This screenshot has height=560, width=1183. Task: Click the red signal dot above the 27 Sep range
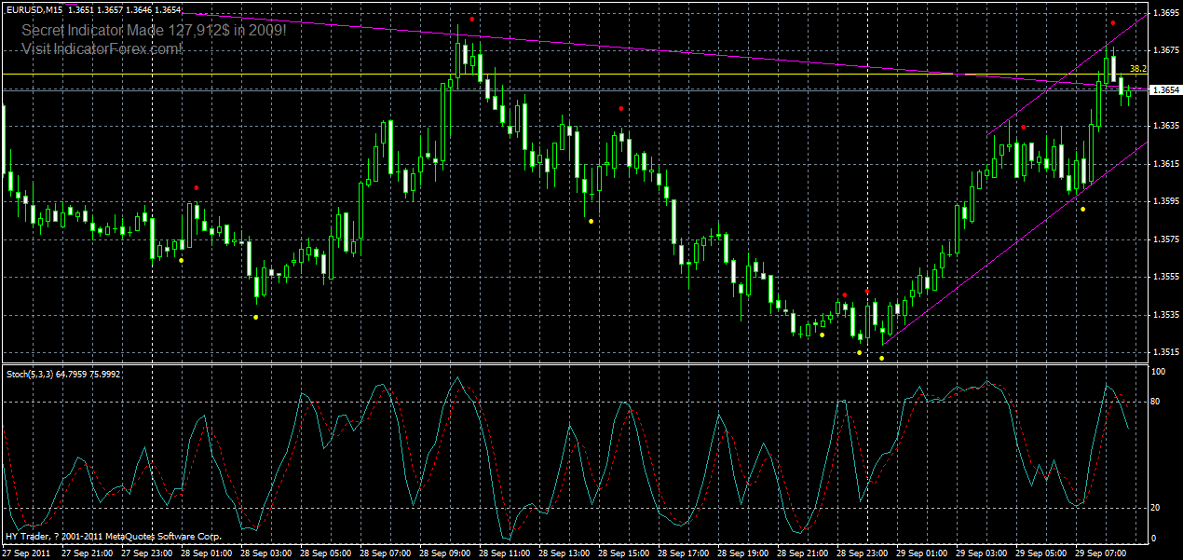point(196,186)
